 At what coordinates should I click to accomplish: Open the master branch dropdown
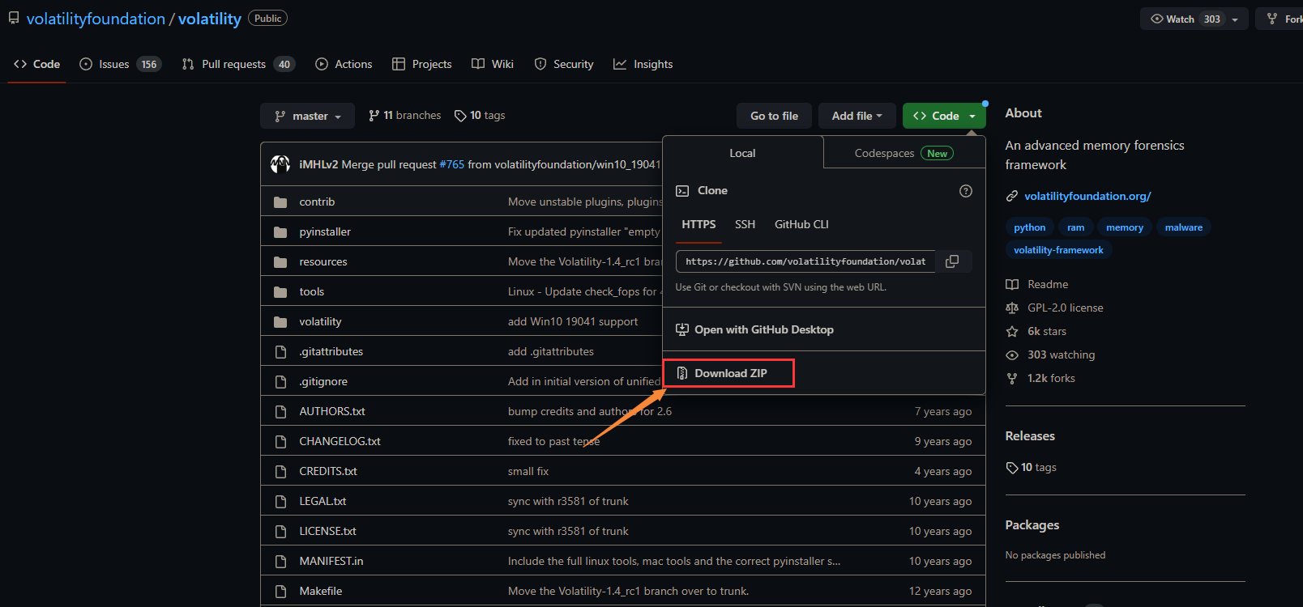coord(307,116)
